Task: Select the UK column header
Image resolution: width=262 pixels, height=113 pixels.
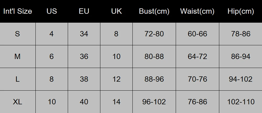Action: click(116, 11)
